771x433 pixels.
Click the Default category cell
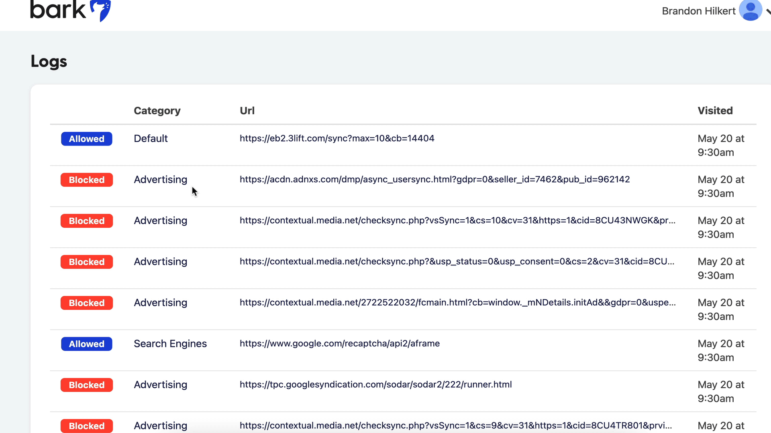151,138
